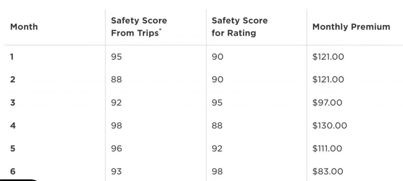Click rating score 98 in month 6
The width and height of the screenshot is (403, 181).
click(217, 171)
